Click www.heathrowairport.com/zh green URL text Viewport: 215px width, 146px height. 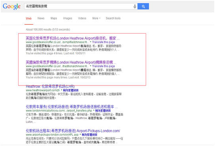coord(43,90)
